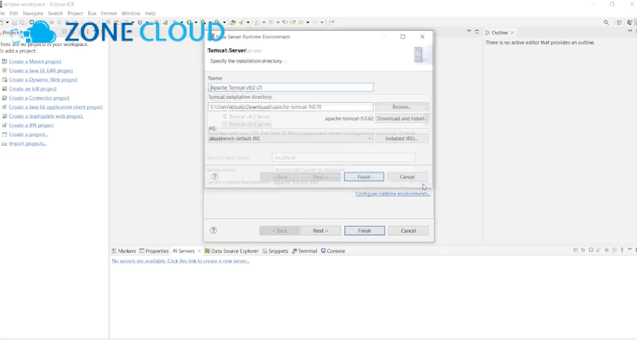This screenshot has height=340, width=637.
Task: Click the help question mark in the server wizard
Action: (x=213, y=230)
